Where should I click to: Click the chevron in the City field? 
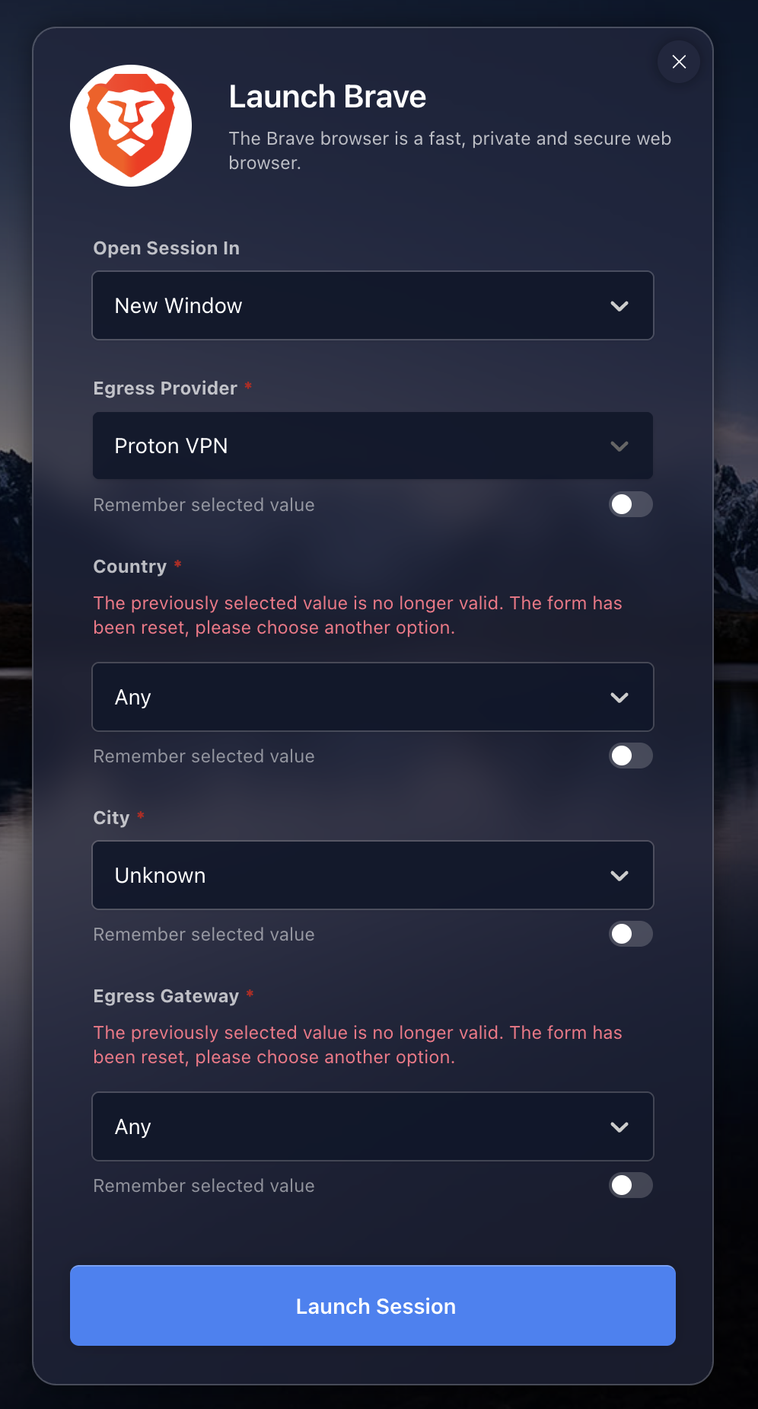tap(619, 876)
